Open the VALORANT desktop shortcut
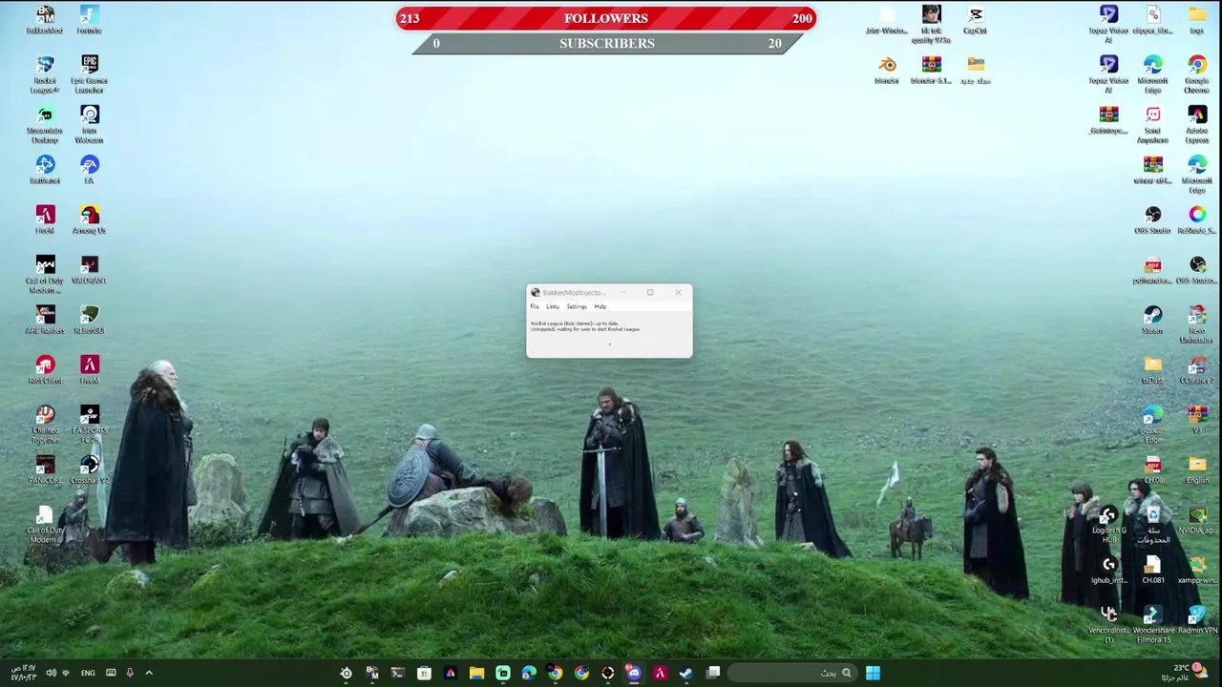Image resolution: width=1222 pixels, height=687 pixels. click(x=89, y=270)
